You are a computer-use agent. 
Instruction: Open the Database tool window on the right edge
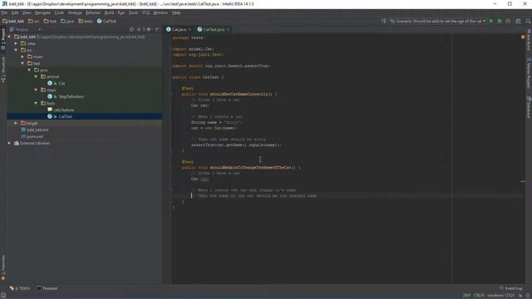[x=529, y=107]
